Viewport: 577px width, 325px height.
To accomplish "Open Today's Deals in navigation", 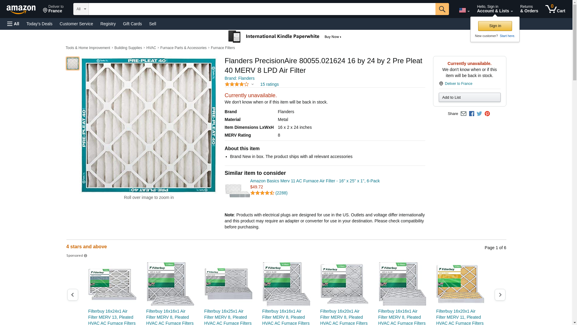I will point(39,24).
